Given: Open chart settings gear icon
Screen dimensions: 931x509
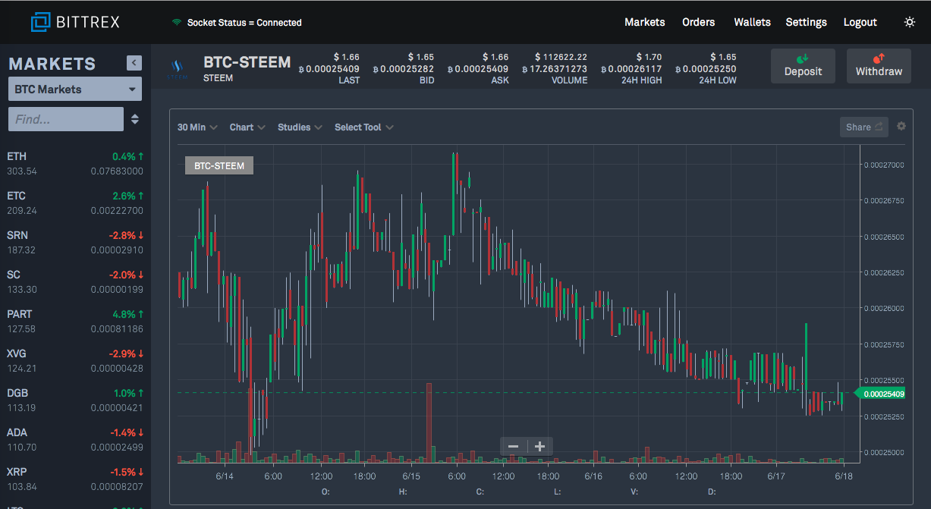Looking at the screenshot, I should coord(901,126).
